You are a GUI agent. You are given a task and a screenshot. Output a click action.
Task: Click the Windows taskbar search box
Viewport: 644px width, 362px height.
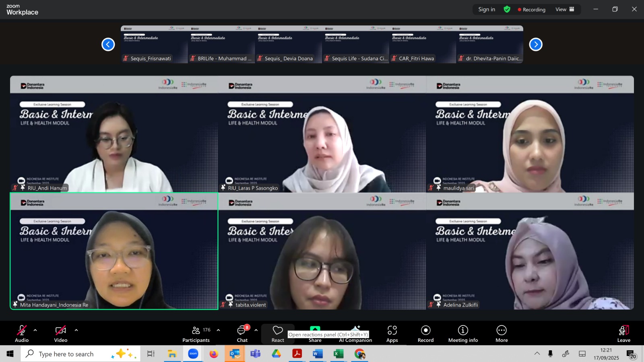tap(66, 354)
